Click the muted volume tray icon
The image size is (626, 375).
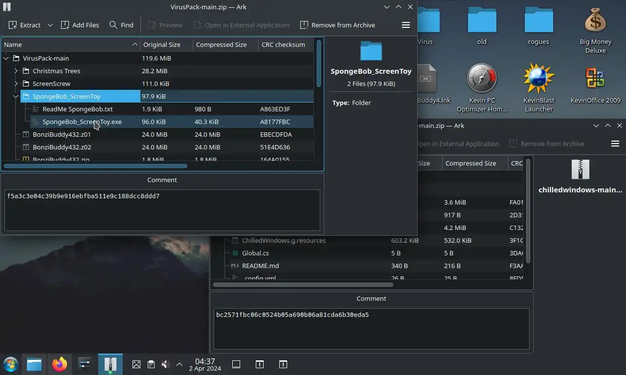(166, 364)
